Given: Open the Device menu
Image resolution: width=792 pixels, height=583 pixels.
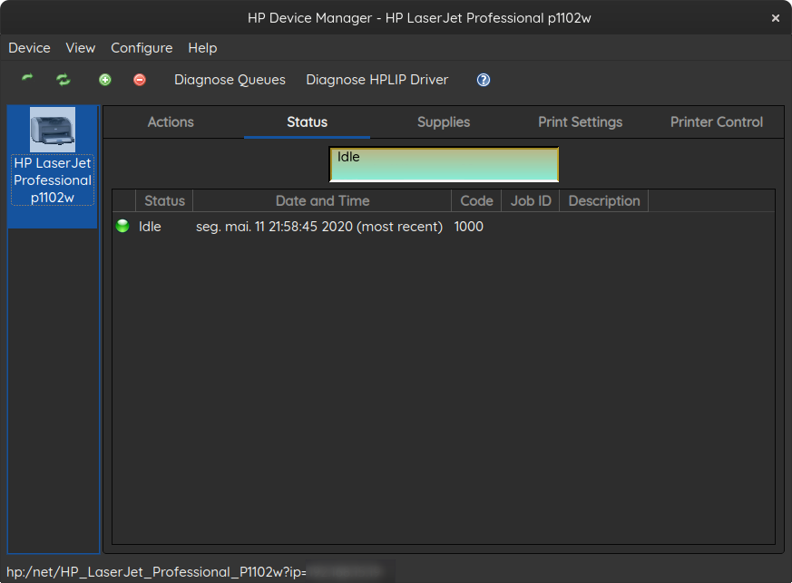Looking at the screenshot, I should tap(29, 48).
